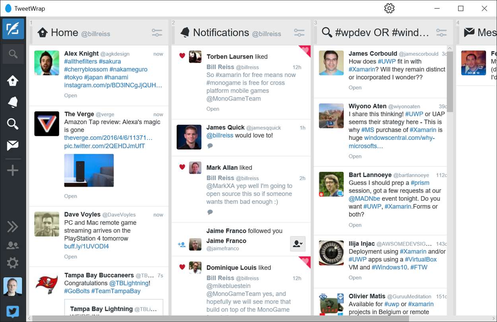This screenshot has width=497, height=322.
Task: Click #VirtualBox hashtag in Ilija Injac's tweet
Action: 421,259
